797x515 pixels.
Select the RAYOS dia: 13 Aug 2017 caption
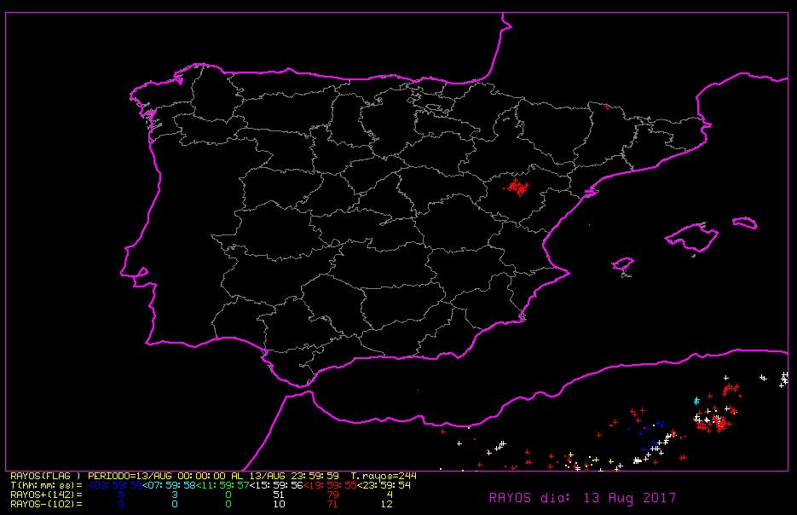coord(582,498)
